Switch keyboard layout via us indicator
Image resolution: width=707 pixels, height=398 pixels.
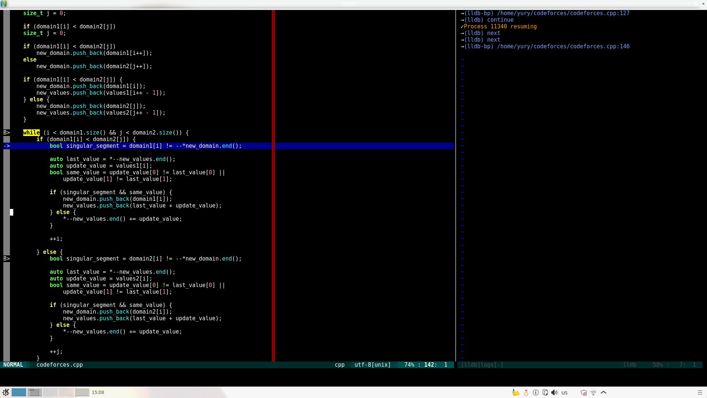tap(564, 392)
